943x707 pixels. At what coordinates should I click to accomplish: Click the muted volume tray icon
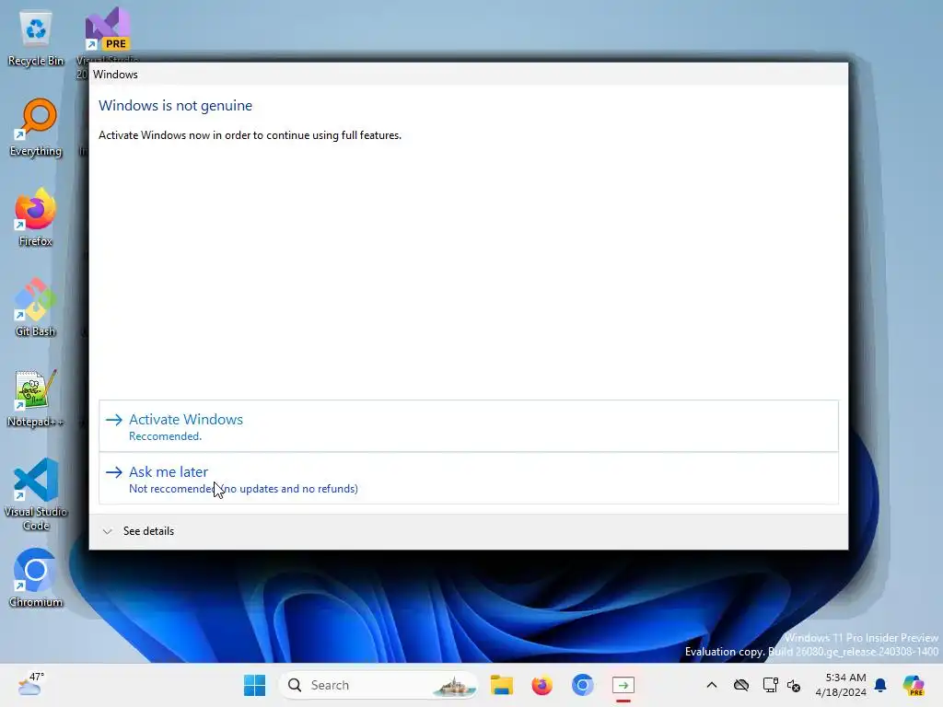point(794,685)
